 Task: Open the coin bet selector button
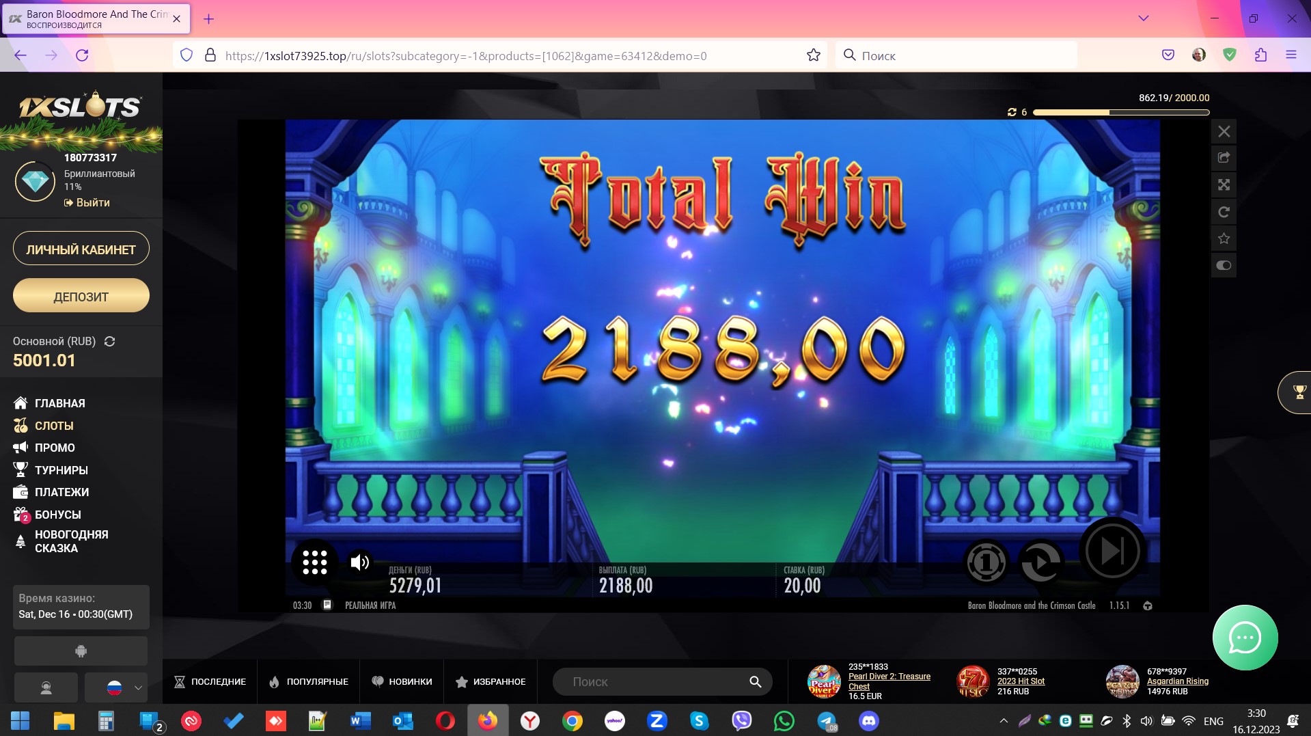pos(986,562)
